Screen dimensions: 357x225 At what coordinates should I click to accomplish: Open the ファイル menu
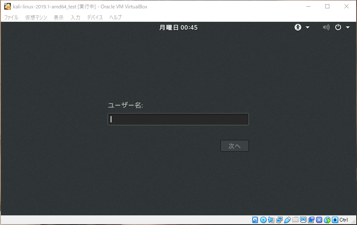click(11, 17)
